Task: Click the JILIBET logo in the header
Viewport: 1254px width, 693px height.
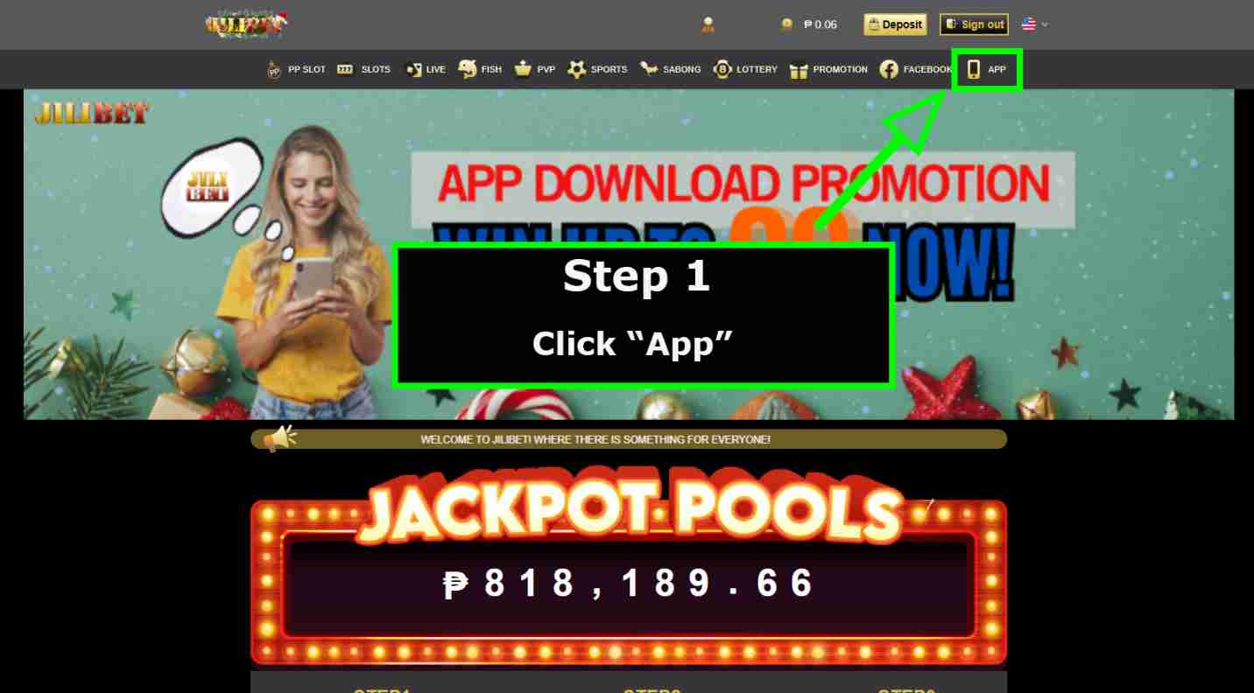Action: pos(246,24)
